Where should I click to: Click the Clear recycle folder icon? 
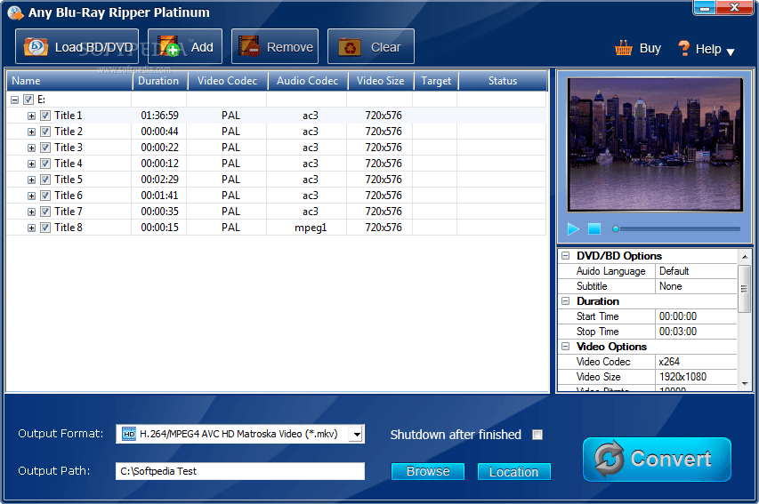pos(350,47)
